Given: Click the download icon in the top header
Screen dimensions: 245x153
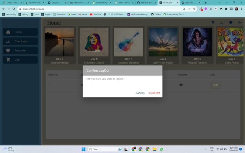Looking at the screenshot, I should pyautogui.click(x=222, y=23).
